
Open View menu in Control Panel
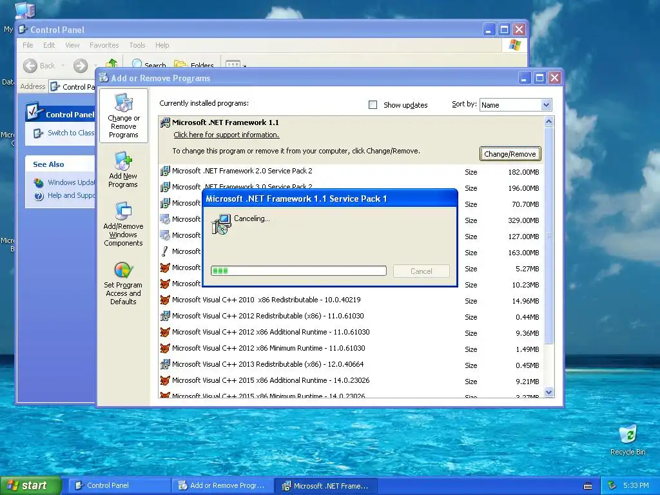72,45
